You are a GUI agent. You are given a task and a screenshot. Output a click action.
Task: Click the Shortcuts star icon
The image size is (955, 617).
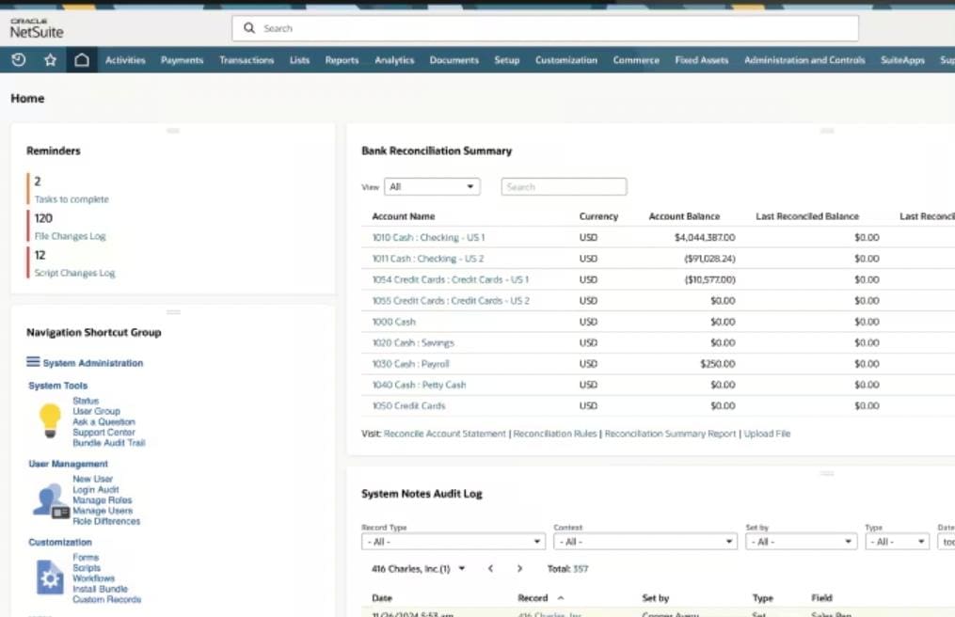pyautogui.click(x=50, y=60)
